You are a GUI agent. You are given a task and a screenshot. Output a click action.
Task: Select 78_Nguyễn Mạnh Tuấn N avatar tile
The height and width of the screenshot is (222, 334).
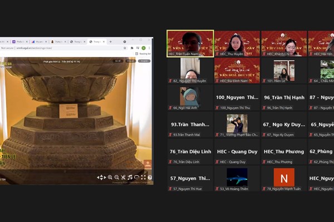(x=284, y=179)
